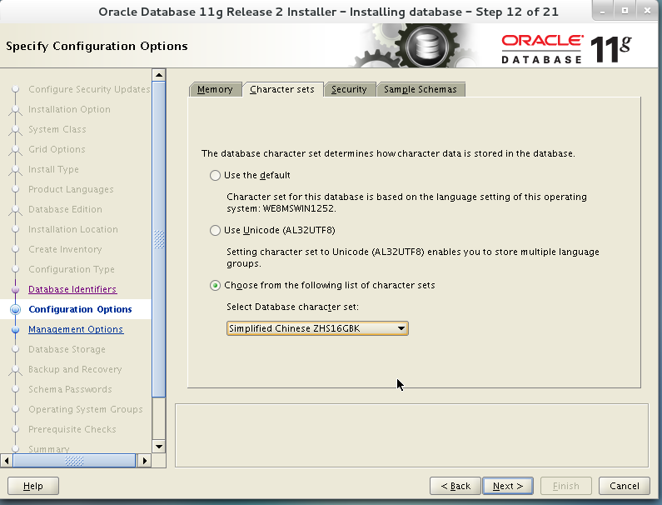
Task: Click the Database Storage step text
Action: 67,349
